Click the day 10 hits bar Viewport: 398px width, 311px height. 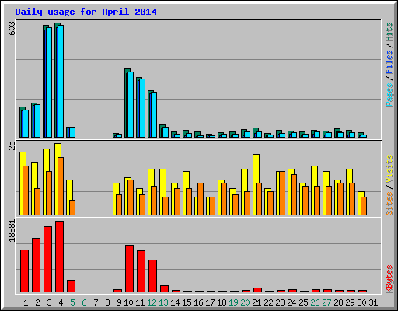125,103
